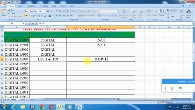Open the Cell Styles gallery
This screenshot has width=195, height=110.
(140, 13)
